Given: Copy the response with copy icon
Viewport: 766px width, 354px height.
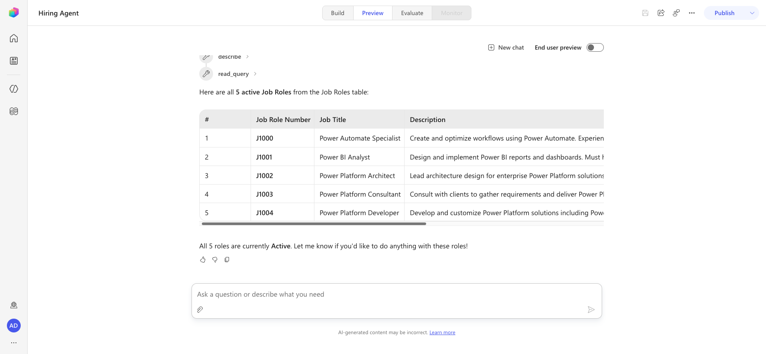Looking at the screenshot, I should (x=227, y=260).
